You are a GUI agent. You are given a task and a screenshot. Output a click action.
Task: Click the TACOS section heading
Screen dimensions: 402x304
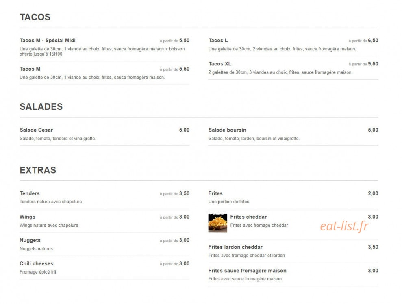[35, 17]
